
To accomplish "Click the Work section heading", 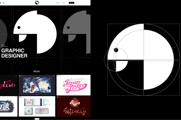I will (37, 71).
